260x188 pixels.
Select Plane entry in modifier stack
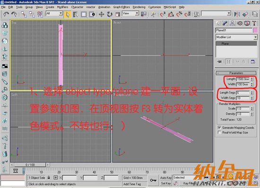coord(236,44)
